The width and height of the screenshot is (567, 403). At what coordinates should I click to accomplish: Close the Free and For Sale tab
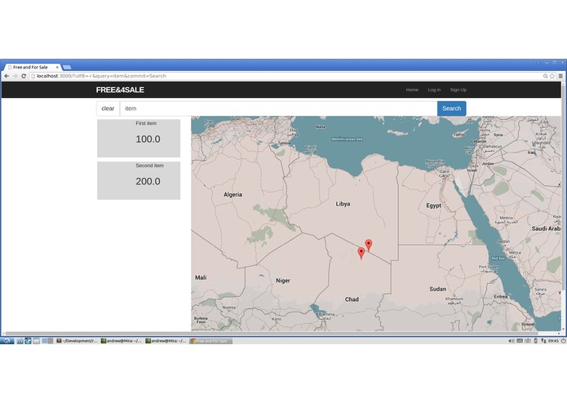coord(57,67)
